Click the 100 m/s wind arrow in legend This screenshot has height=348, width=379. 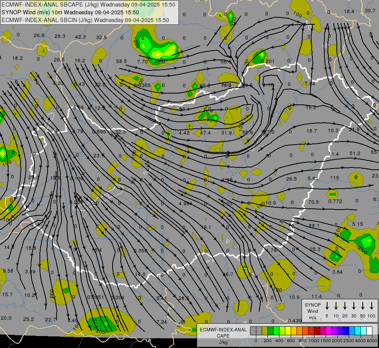pos(372,306)
